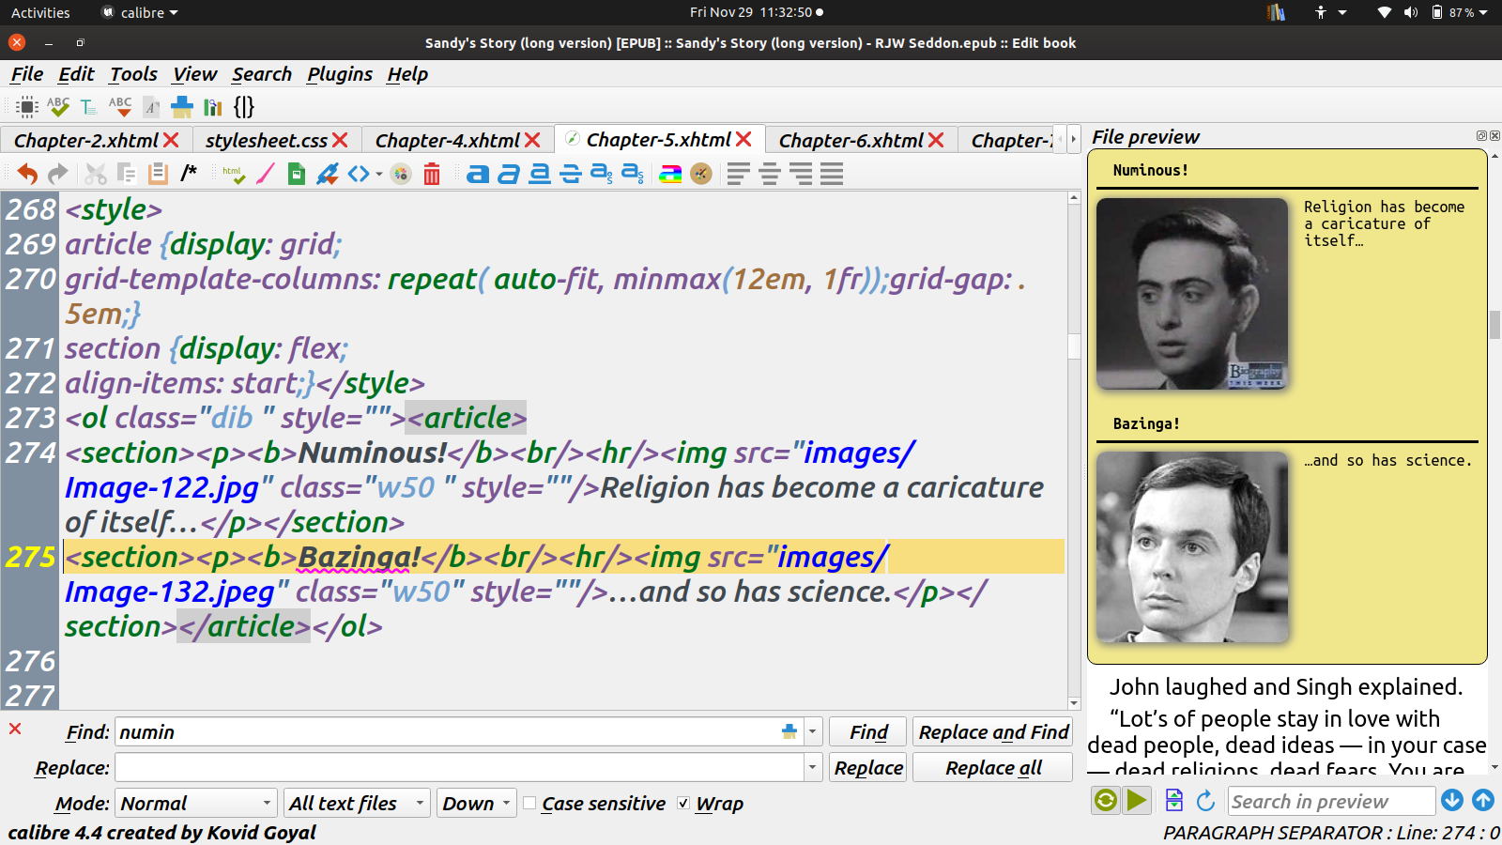Click the Search in preview field
1502x845 pixels.
[1330, 801]
